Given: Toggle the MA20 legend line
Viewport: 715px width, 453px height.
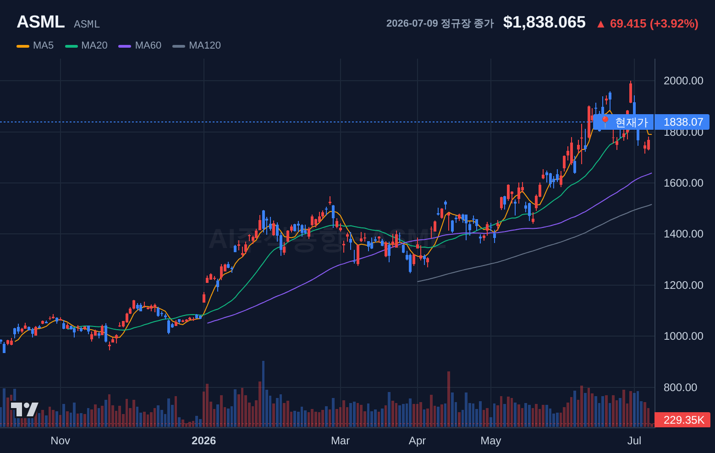Looking at the screenshot, I should pyautogui.click(x=86, y=45).
